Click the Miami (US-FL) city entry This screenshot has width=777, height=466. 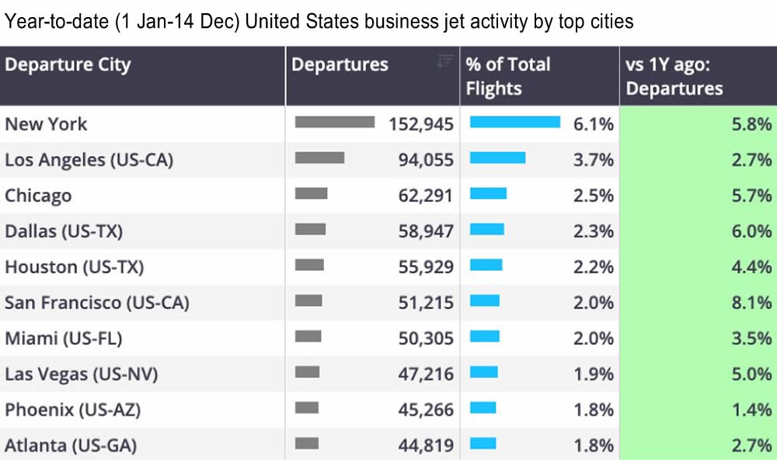tap(63, 339)
